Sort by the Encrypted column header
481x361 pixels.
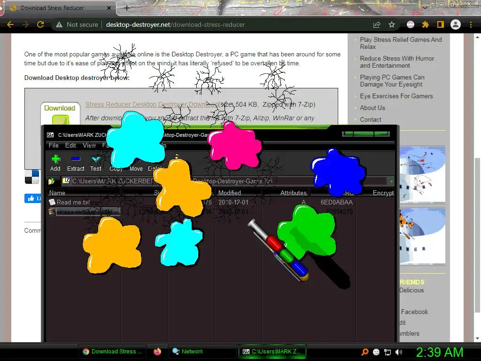[383, 193]
